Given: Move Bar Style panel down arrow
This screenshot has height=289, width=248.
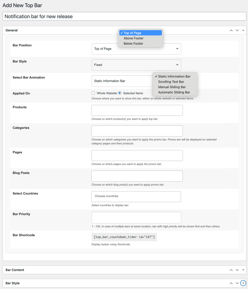Looking at the screenshot, I should coord(237,283).
